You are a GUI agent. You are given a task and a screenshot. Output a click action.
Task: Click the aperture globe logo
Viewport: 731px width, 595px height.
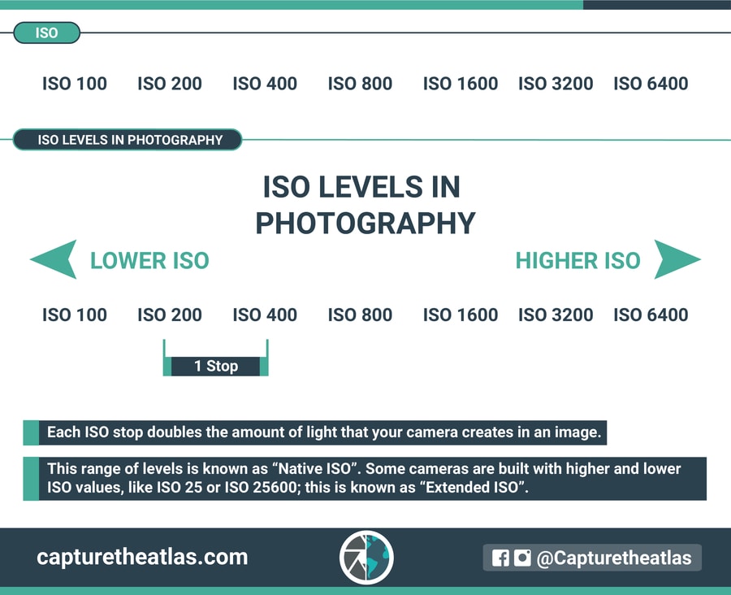(x=366, y=557)
